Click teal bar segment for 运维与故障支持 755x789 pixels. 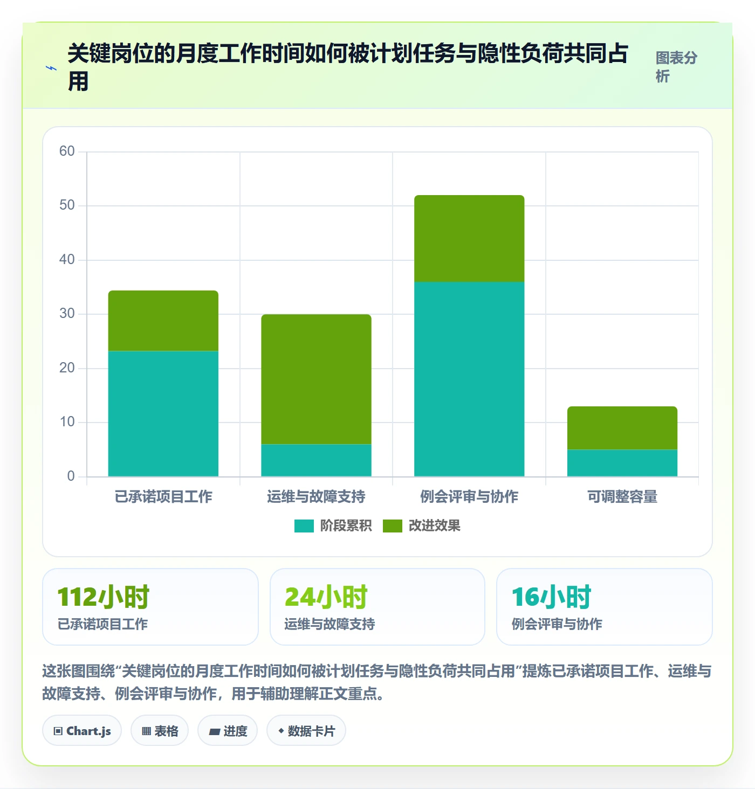point(317,460)
